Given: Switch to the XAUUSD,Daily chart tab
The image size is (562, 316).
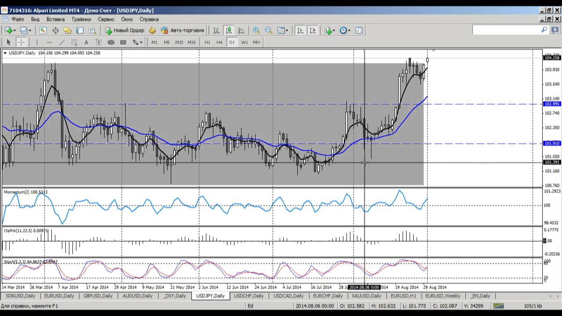Looking at the screenshot, I should pos(367,296).
